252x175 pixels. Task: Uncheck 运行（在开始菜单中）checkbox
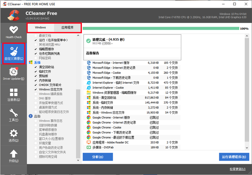[x=36, y=40]
